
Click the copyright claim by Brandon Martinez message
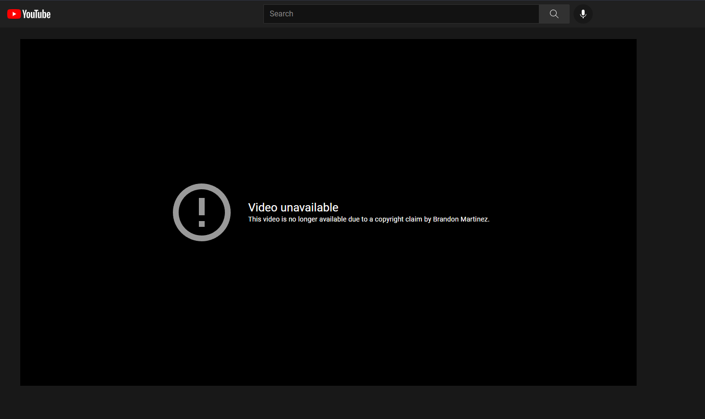369,219
